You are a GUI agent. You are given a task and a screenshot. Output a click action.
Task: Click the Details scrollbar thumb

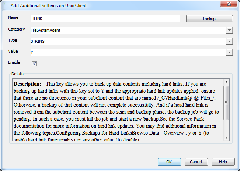point(226,102)
